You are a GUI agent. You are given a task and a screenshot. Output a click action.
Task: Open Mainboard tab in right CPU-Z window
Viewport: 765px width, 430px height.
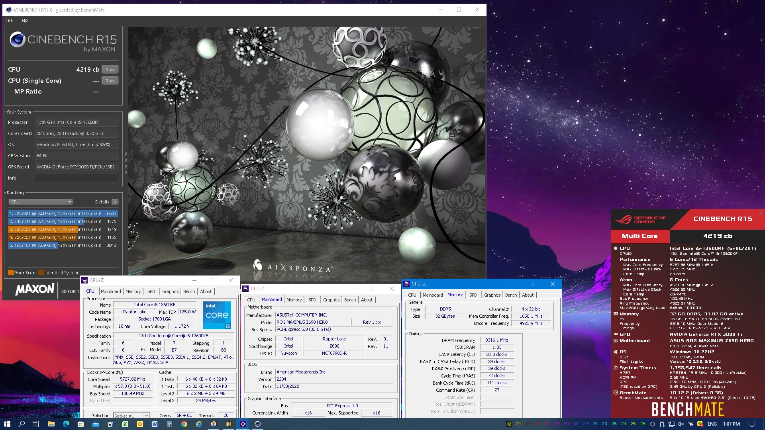click(433, 295)
